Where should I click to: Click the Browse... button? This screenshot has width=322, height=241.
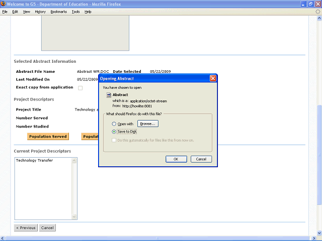[148, 124]
